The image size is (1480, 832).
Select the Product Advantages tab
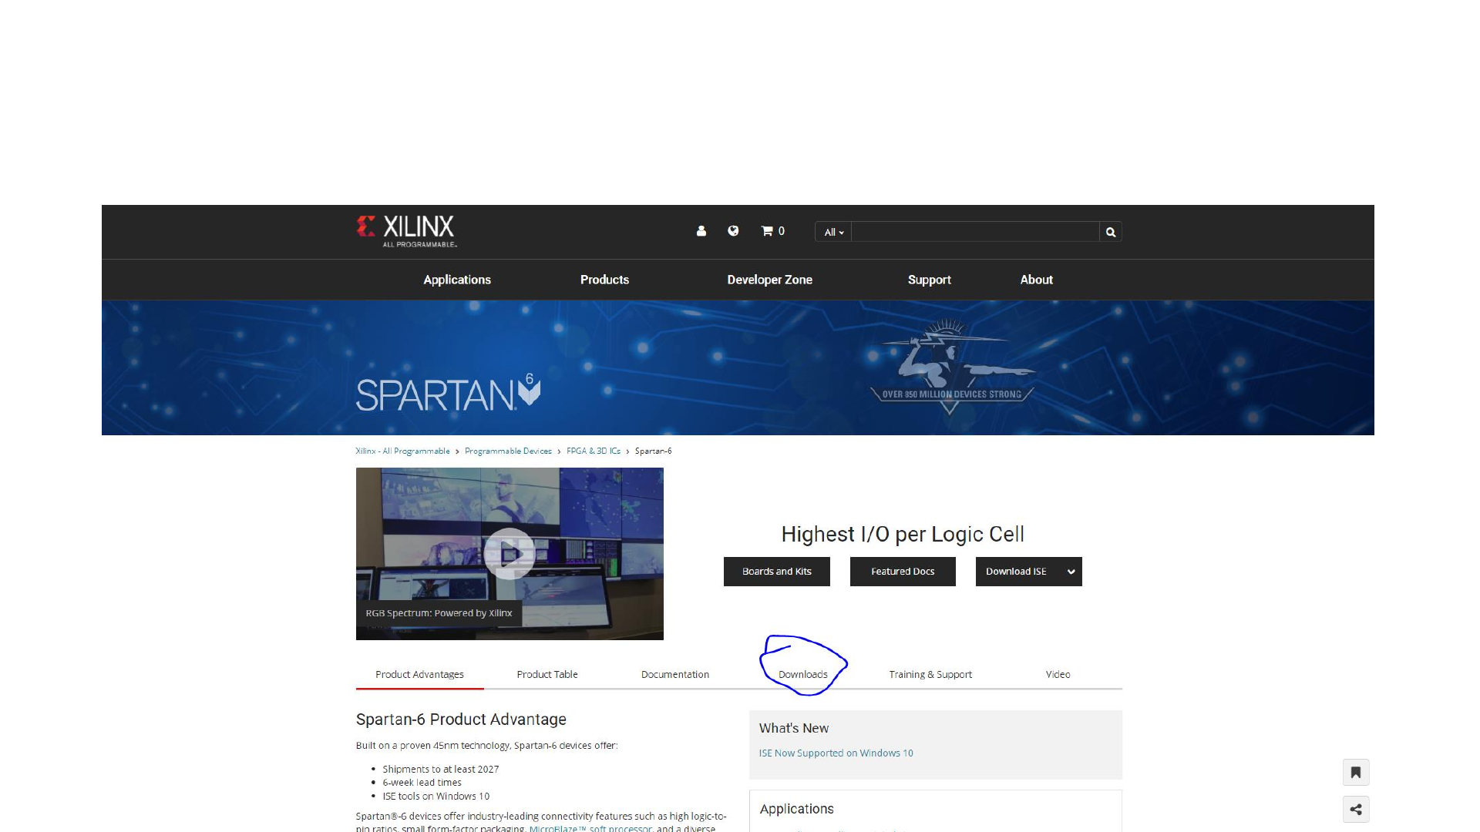pos(419,674)
